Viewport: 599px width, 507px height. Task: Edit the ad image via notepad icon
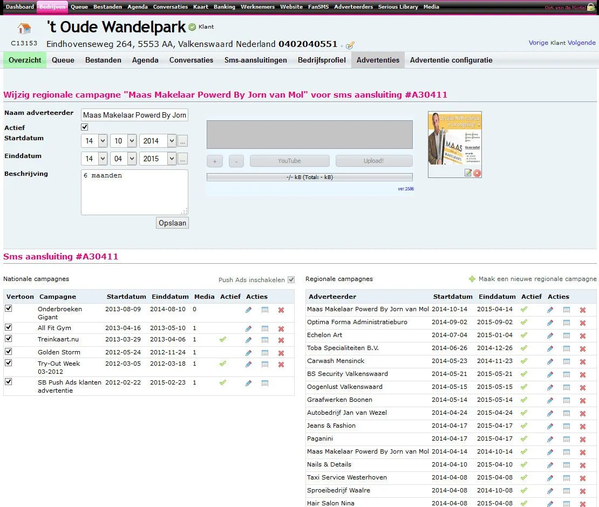click(468, 173)
